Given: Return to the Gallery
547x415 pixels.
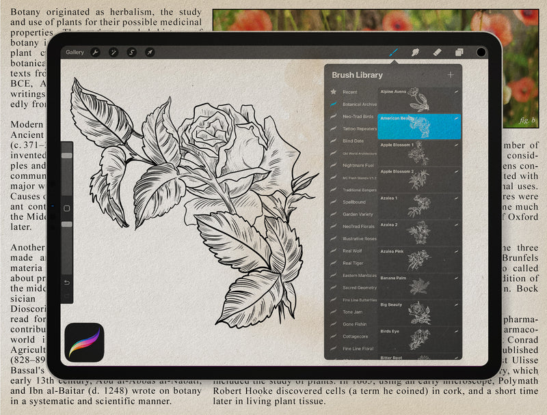Looking at the screenshot, I should 75,52.
